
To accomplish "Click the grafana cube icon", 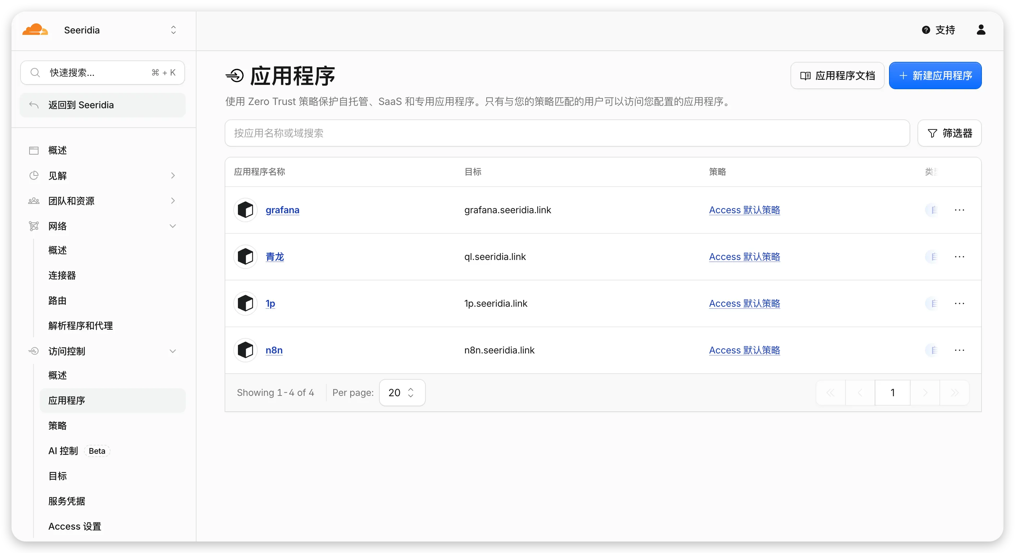I will click(245, 210).
